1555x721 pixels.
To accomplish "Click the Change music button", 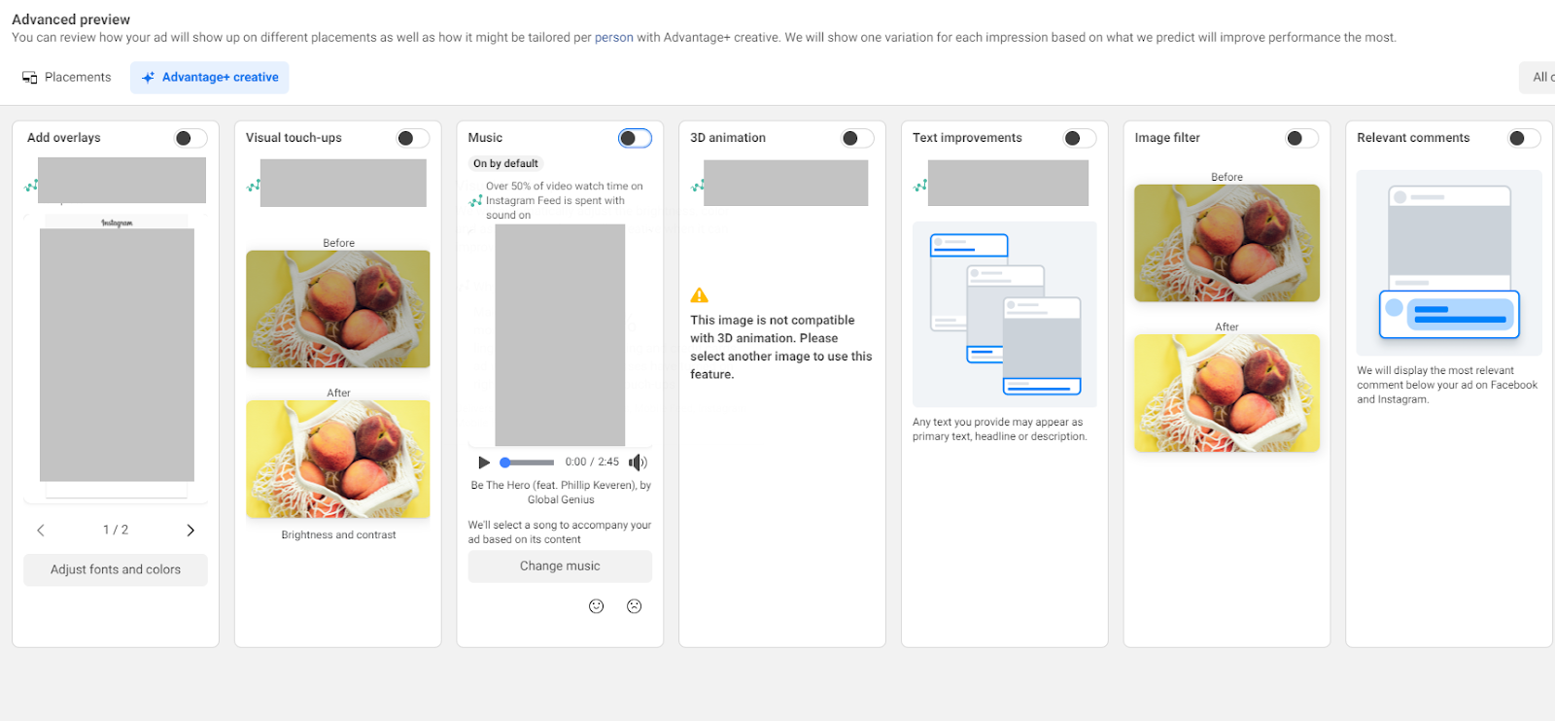I will [560, 566].
